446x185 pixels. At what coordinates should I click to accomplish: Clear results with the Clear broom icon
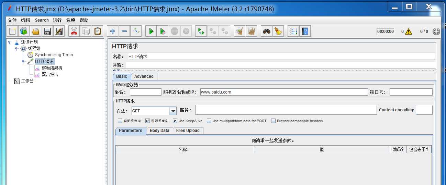pyautogui.click(x=239, y=31)
